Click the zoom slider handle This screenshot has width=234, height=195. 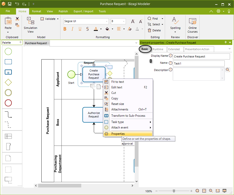click(174, 191)
